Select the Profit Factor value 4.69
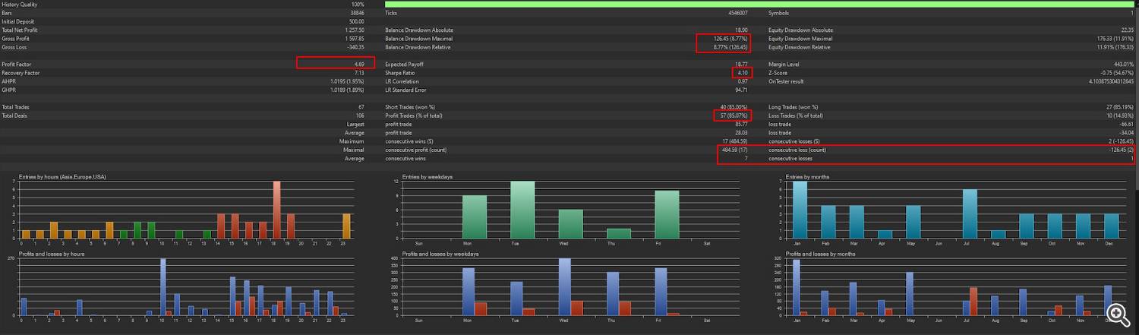The width and height of the screenshot is (1139, 335). [359, 65]
